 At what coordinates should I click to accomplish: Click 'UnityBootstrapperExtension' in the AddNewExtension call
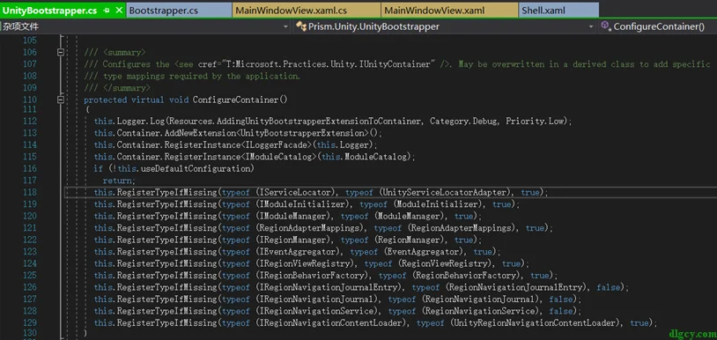pos(304,133)
